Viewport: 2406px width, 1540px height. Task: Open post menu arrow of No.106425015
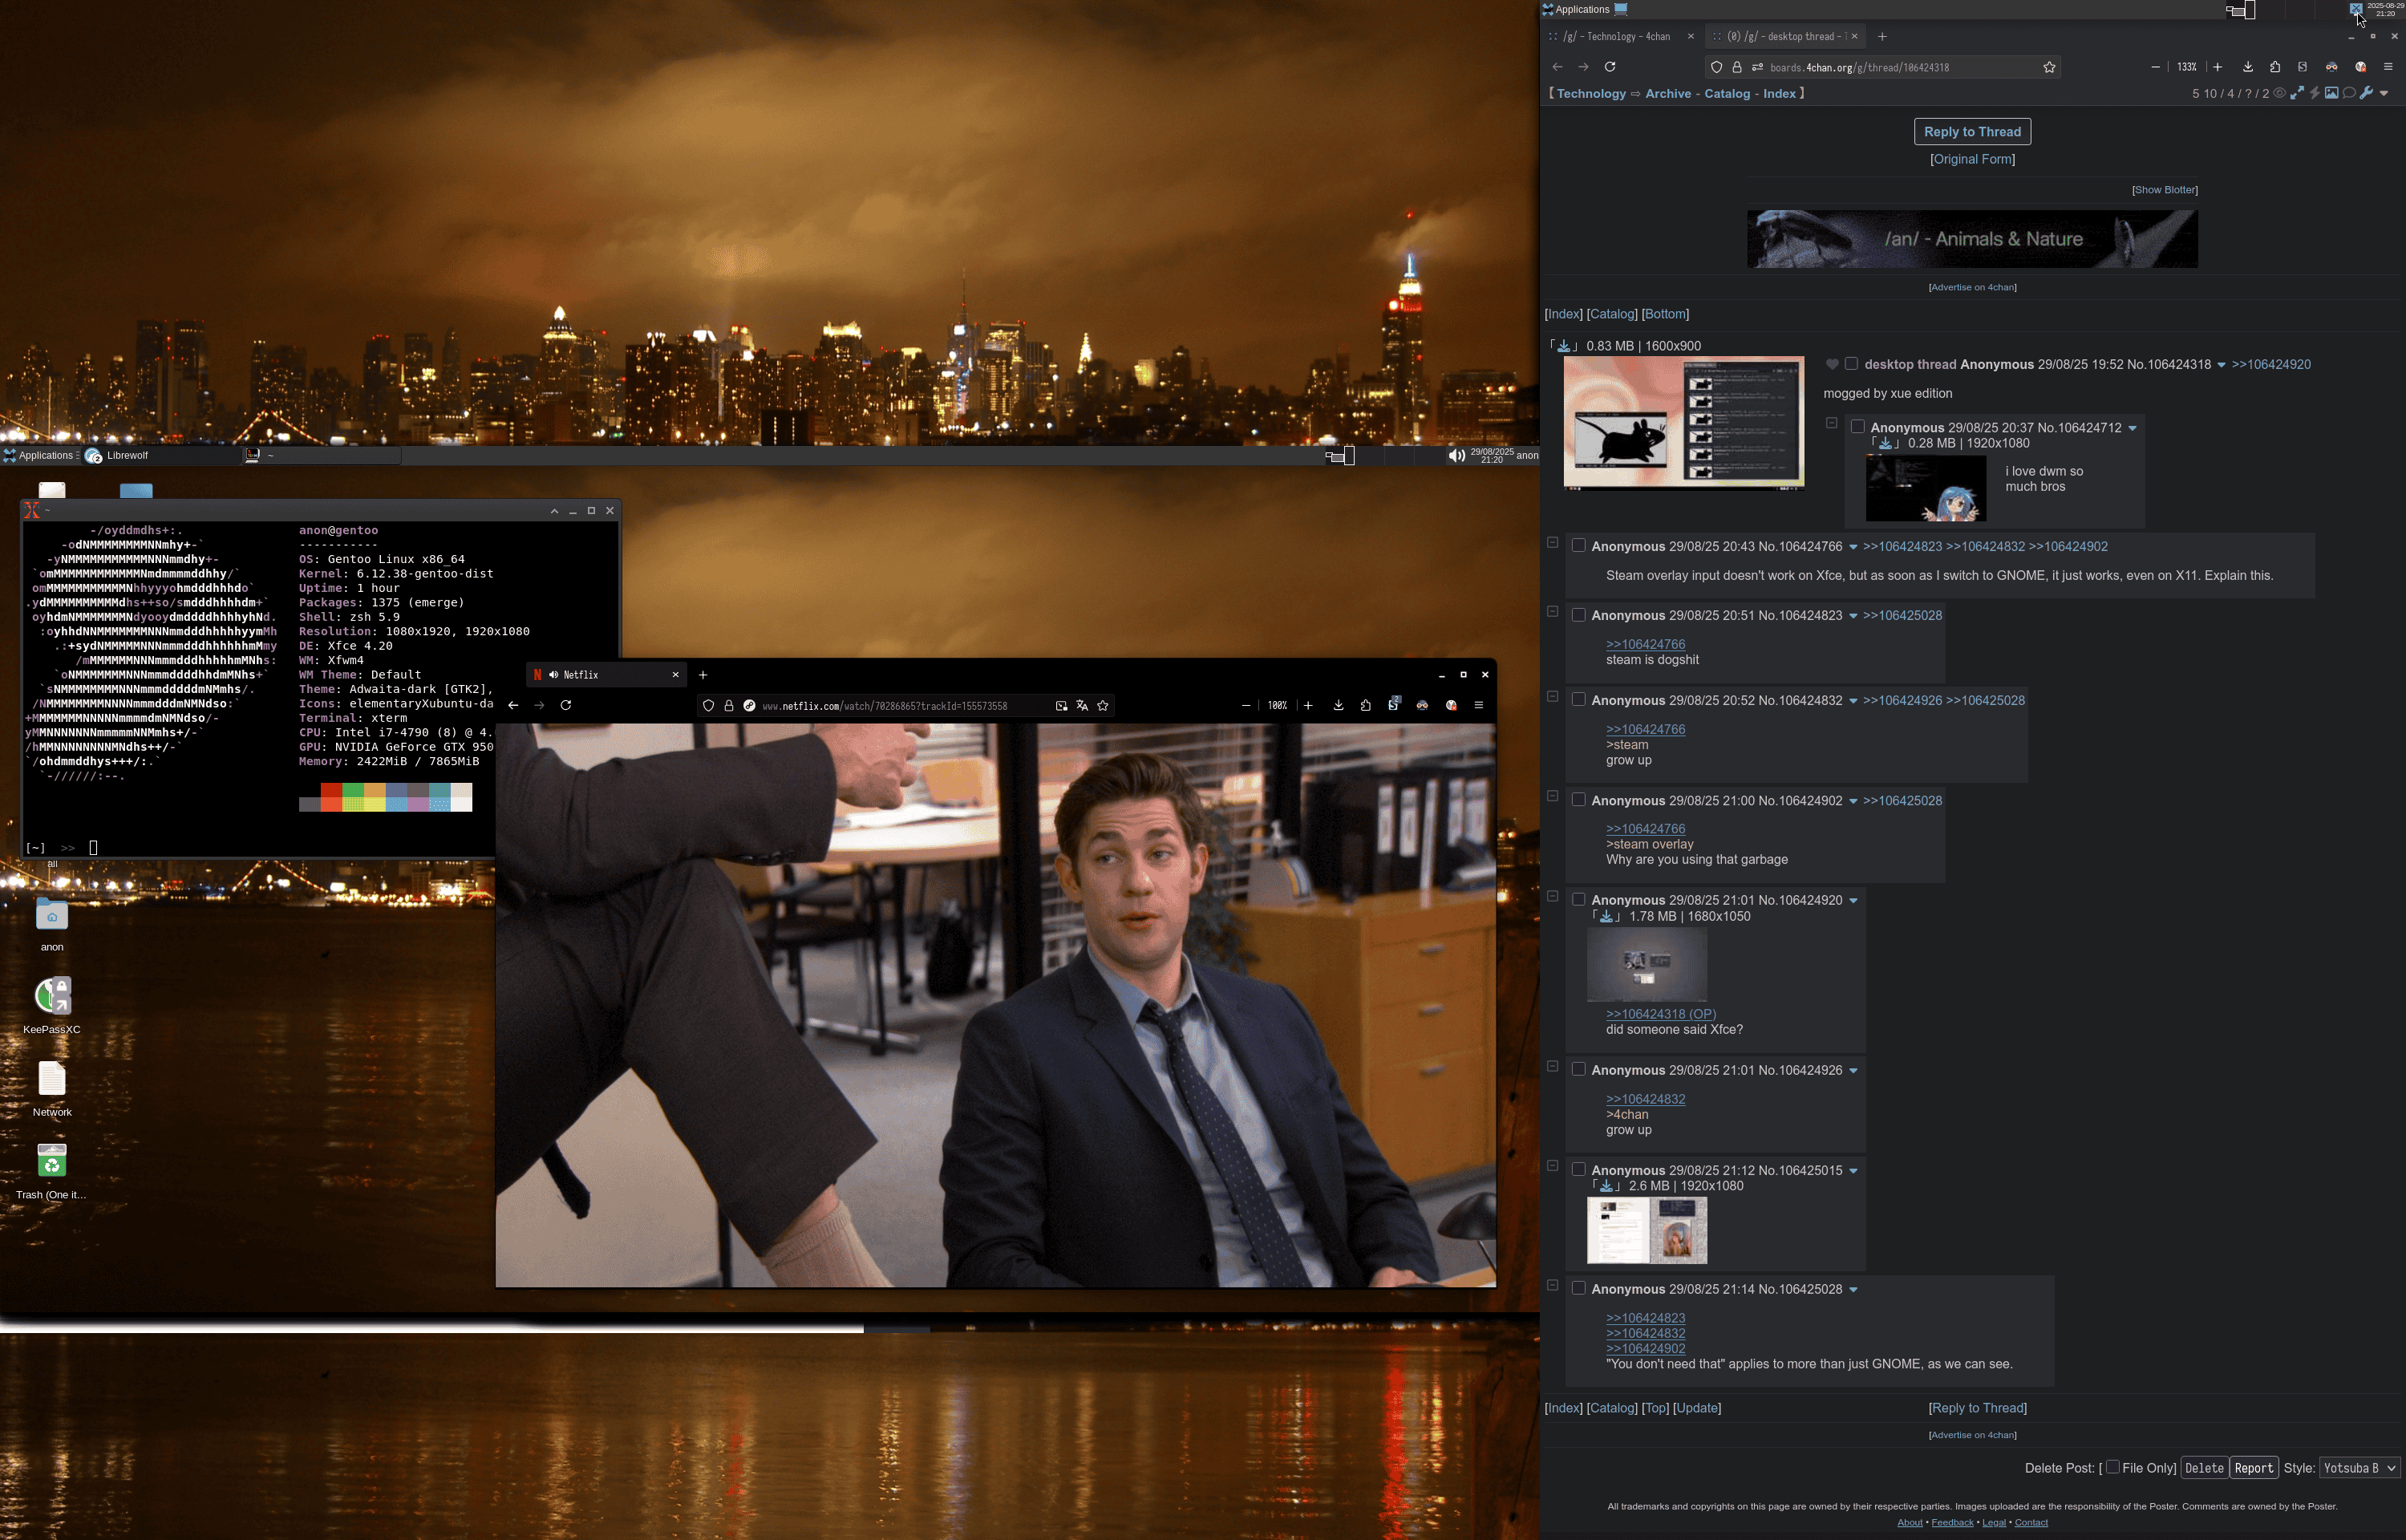(x=1853, y=1172)
